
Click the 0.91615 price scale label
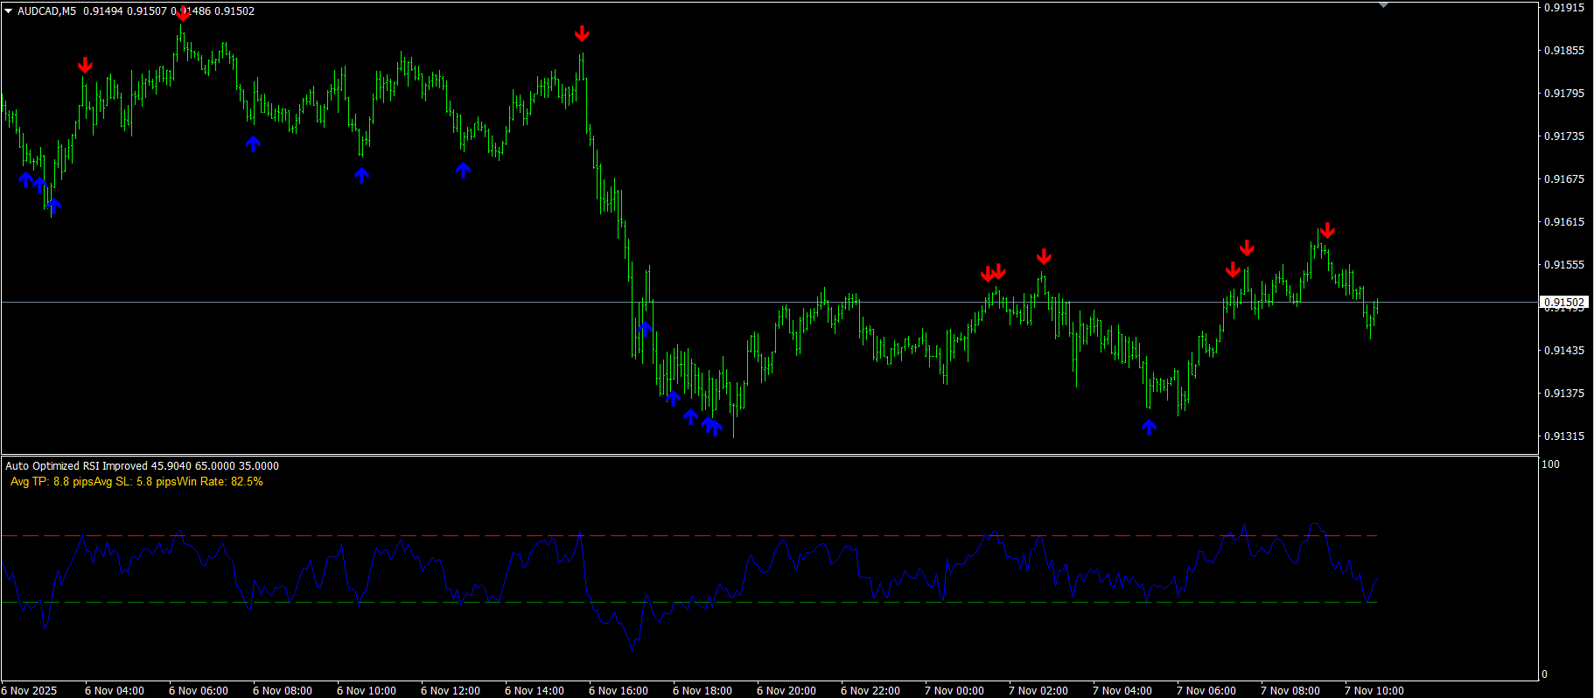click(1564, 221)
